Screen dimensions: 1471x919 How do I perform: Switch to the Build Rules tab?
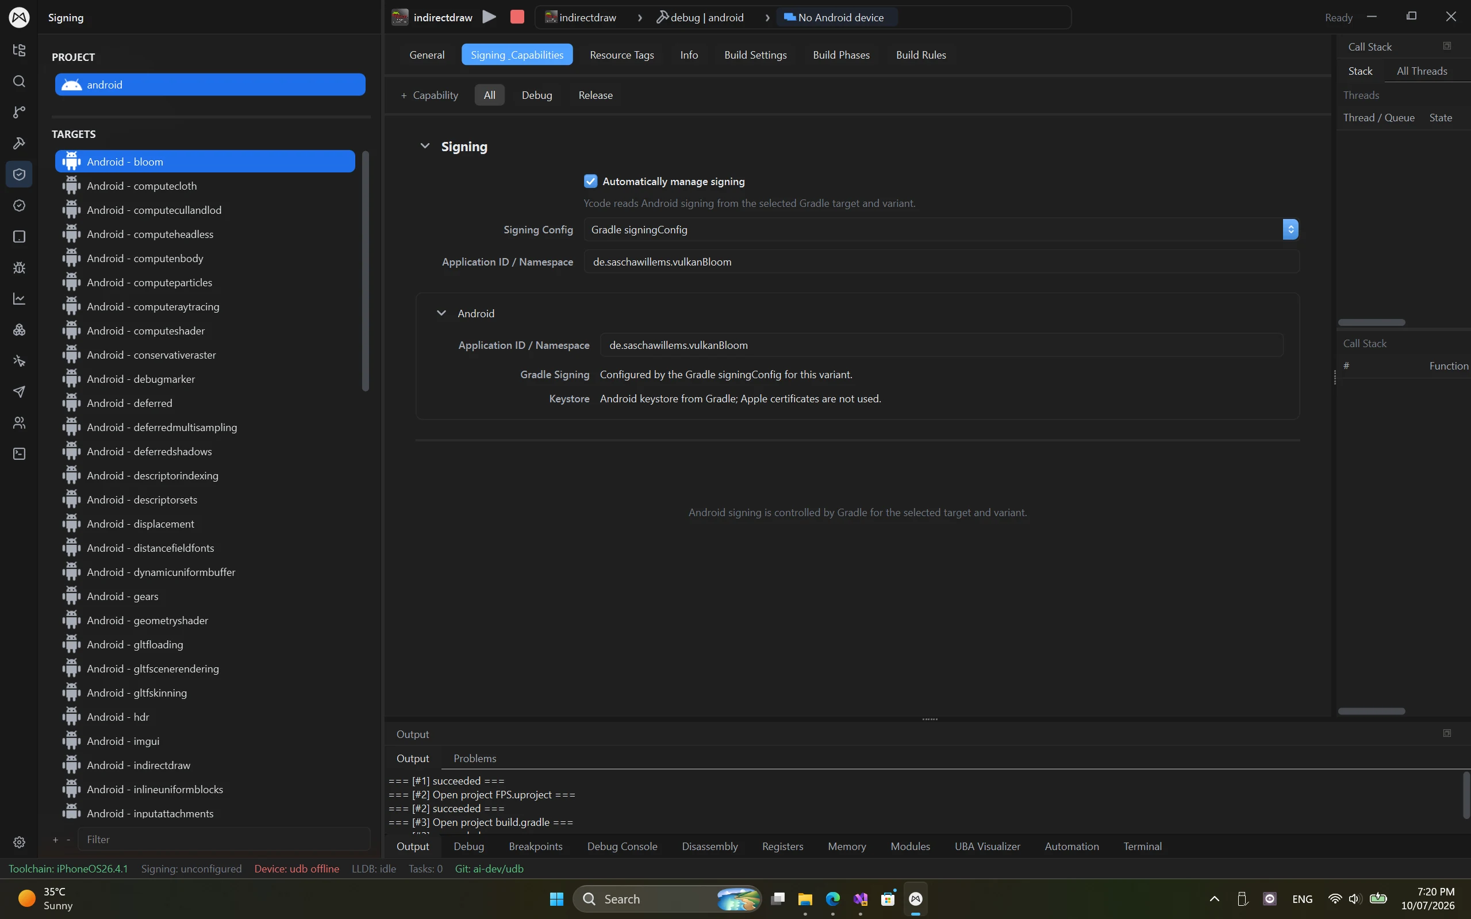point(921,55)
